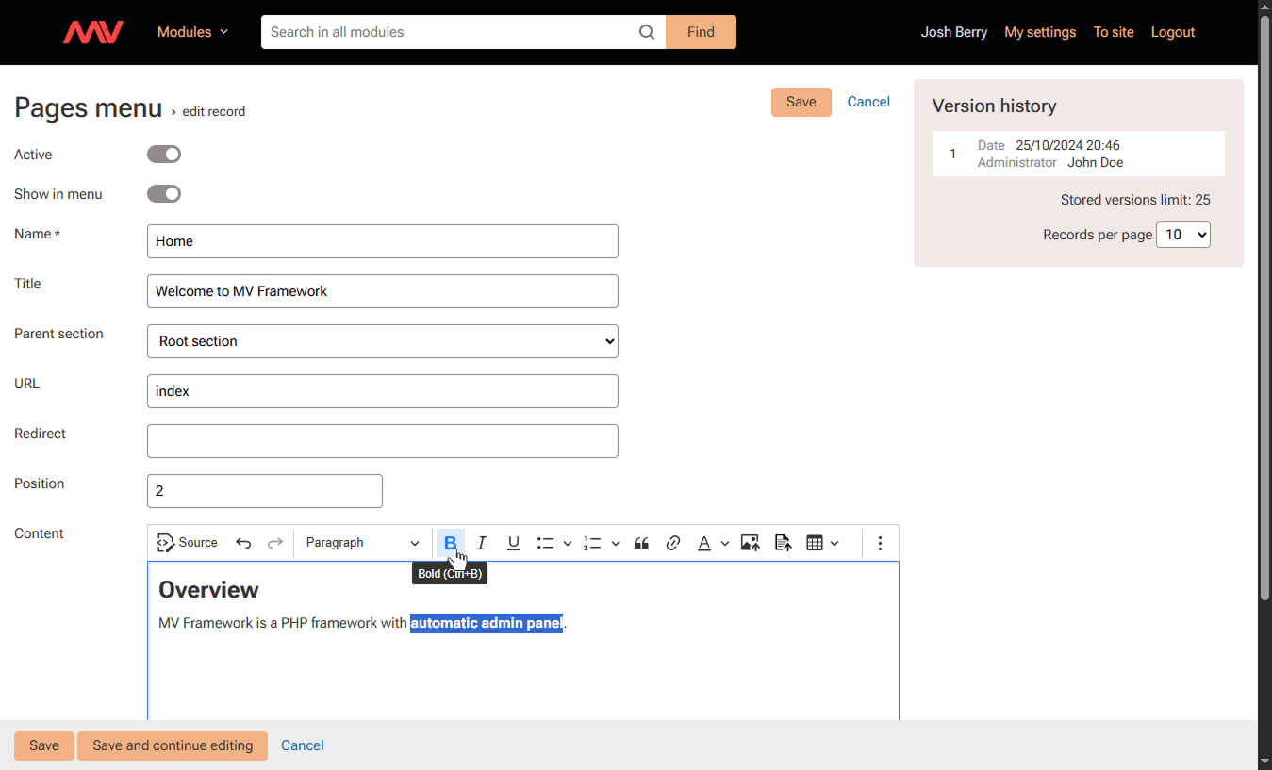Screen dimensions: 1272x770
Task: Switch editor to Source mode
Action: [x=188, y=543]
